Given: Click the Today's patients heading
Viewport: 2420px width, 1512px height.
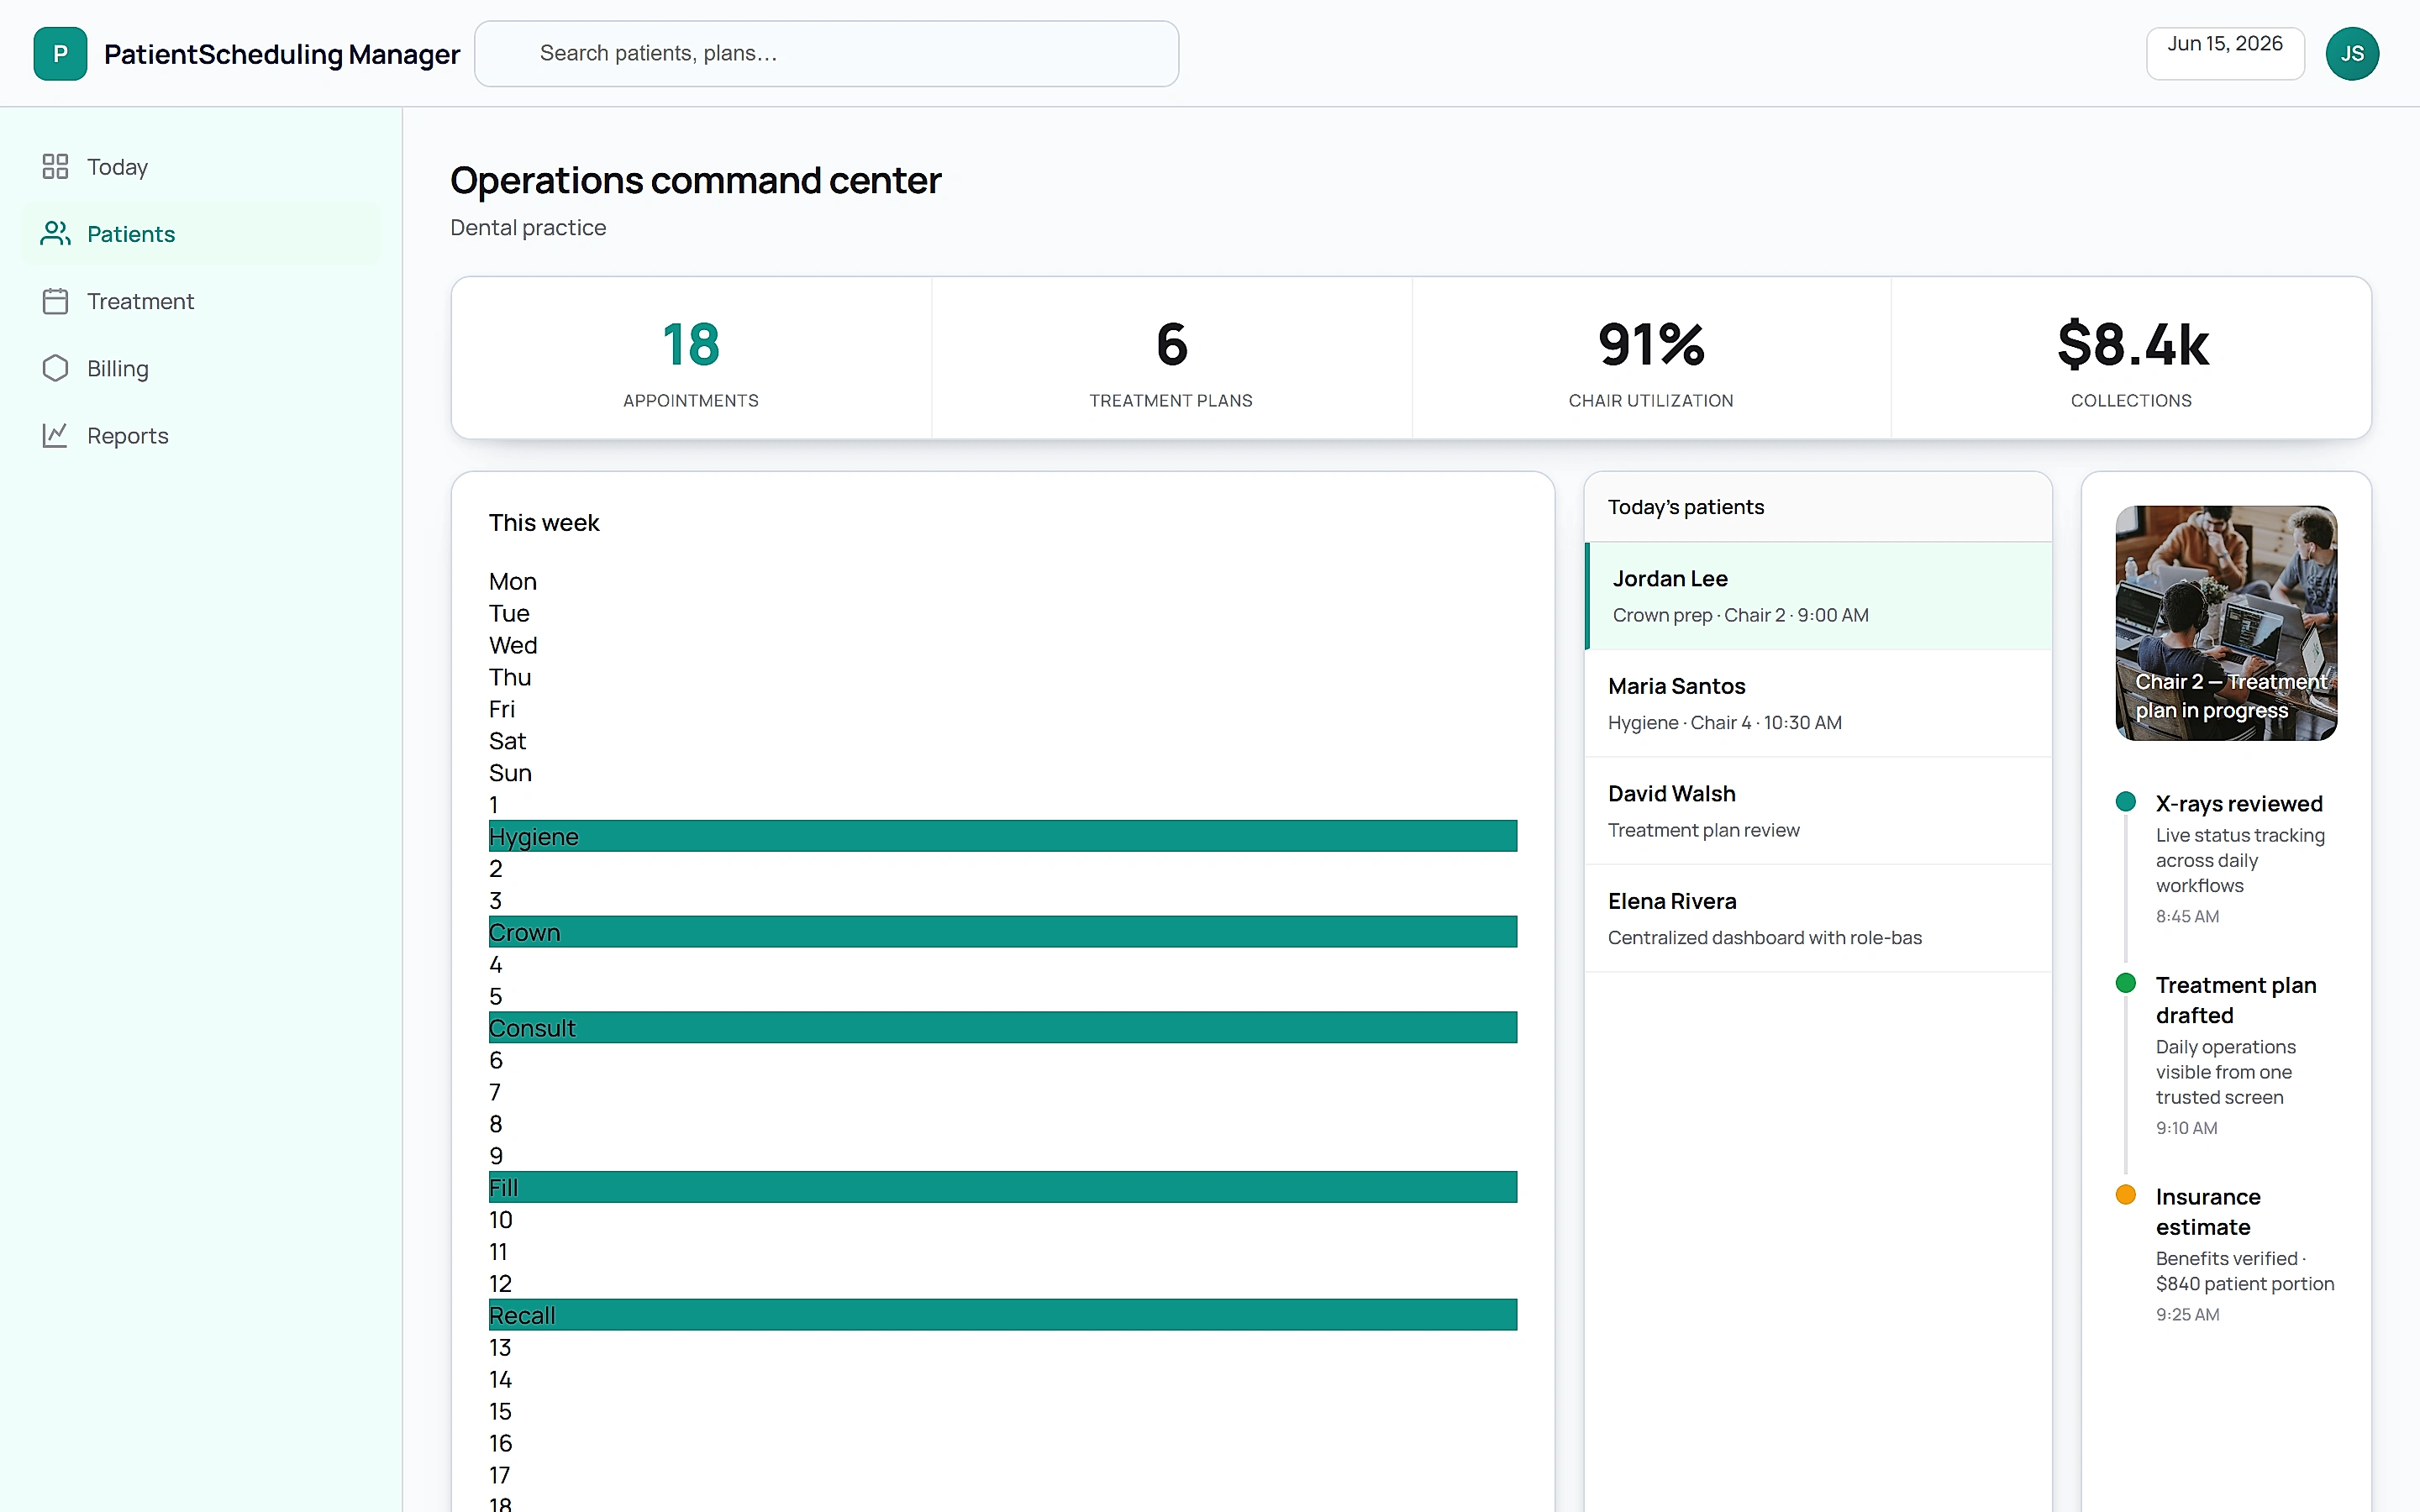Looking at the screenshot, I should [1686, 507].
